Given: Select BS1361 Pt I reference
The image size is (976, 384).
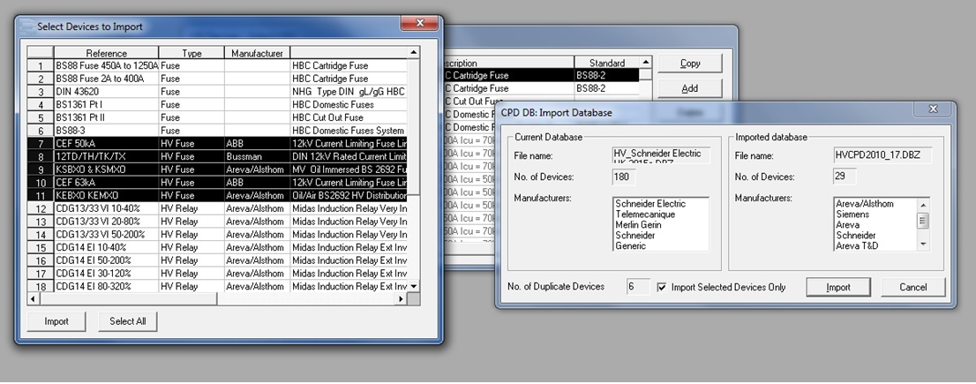Looking at the screenshot, I should (x=107, y=104).
